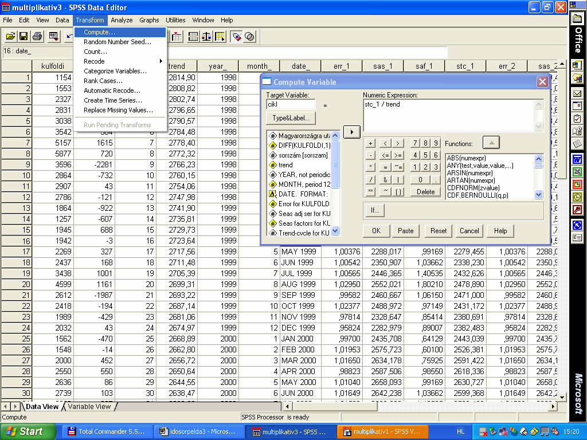Click variable list scroll-down arrow in Compute dialog
Image resolution: width=587 pixels, height=440 pixels.
point(335,231)
